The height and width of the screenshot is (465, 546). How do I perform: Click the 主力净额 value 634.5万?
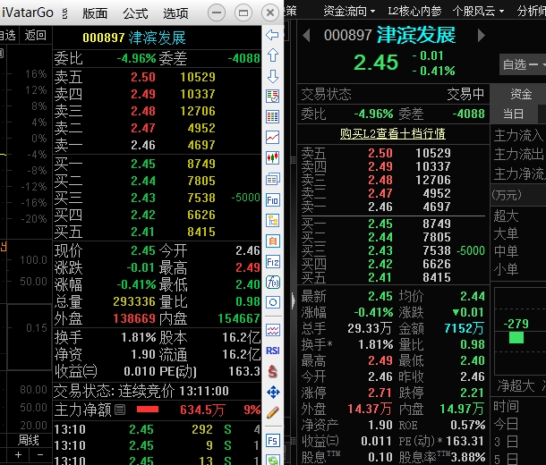(202, 410)
